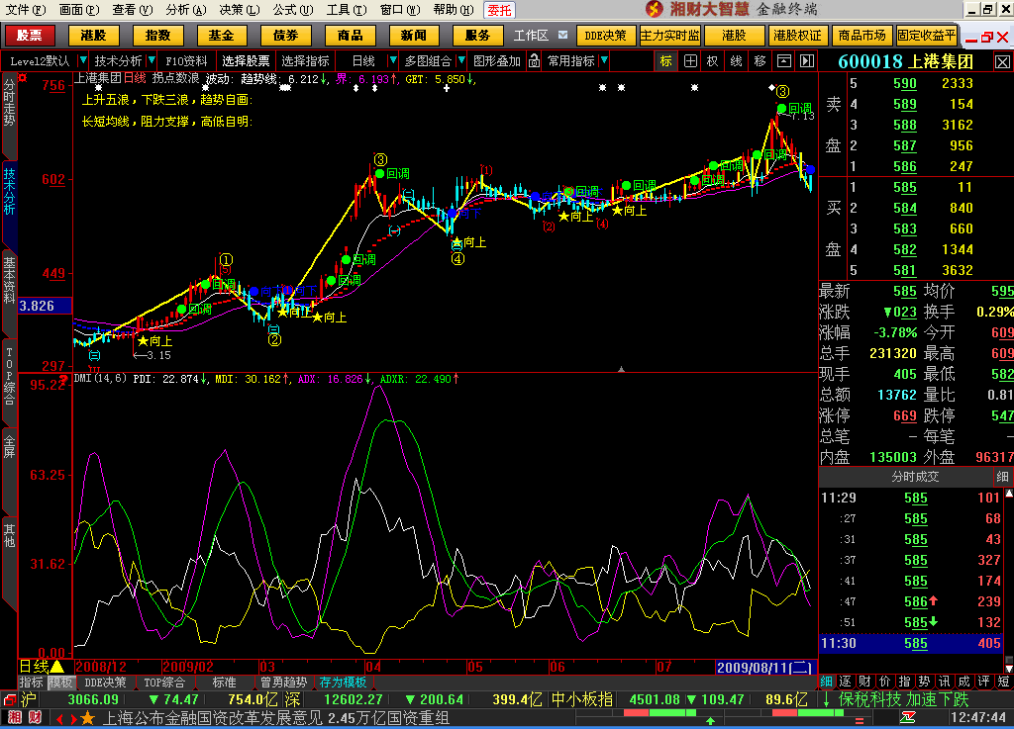Select the 指数 index button
The height and width of the screenshot is (729, 1014).
click(x=157, y=36)
